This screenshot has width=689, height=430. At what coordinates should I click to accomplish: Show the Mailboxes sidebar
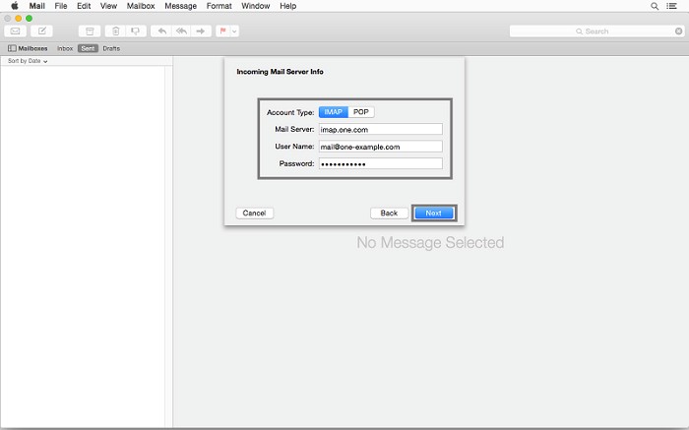point(28,48)
